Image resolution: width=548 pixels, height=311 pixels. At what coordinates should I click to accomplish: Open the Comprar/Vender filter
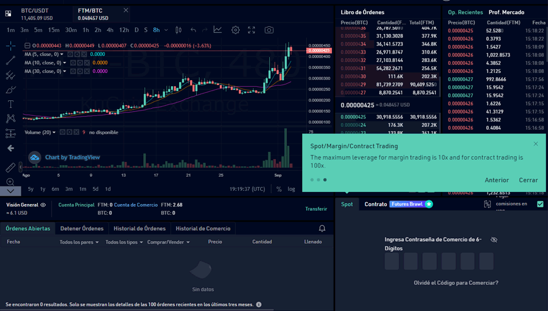pos(169,242)
